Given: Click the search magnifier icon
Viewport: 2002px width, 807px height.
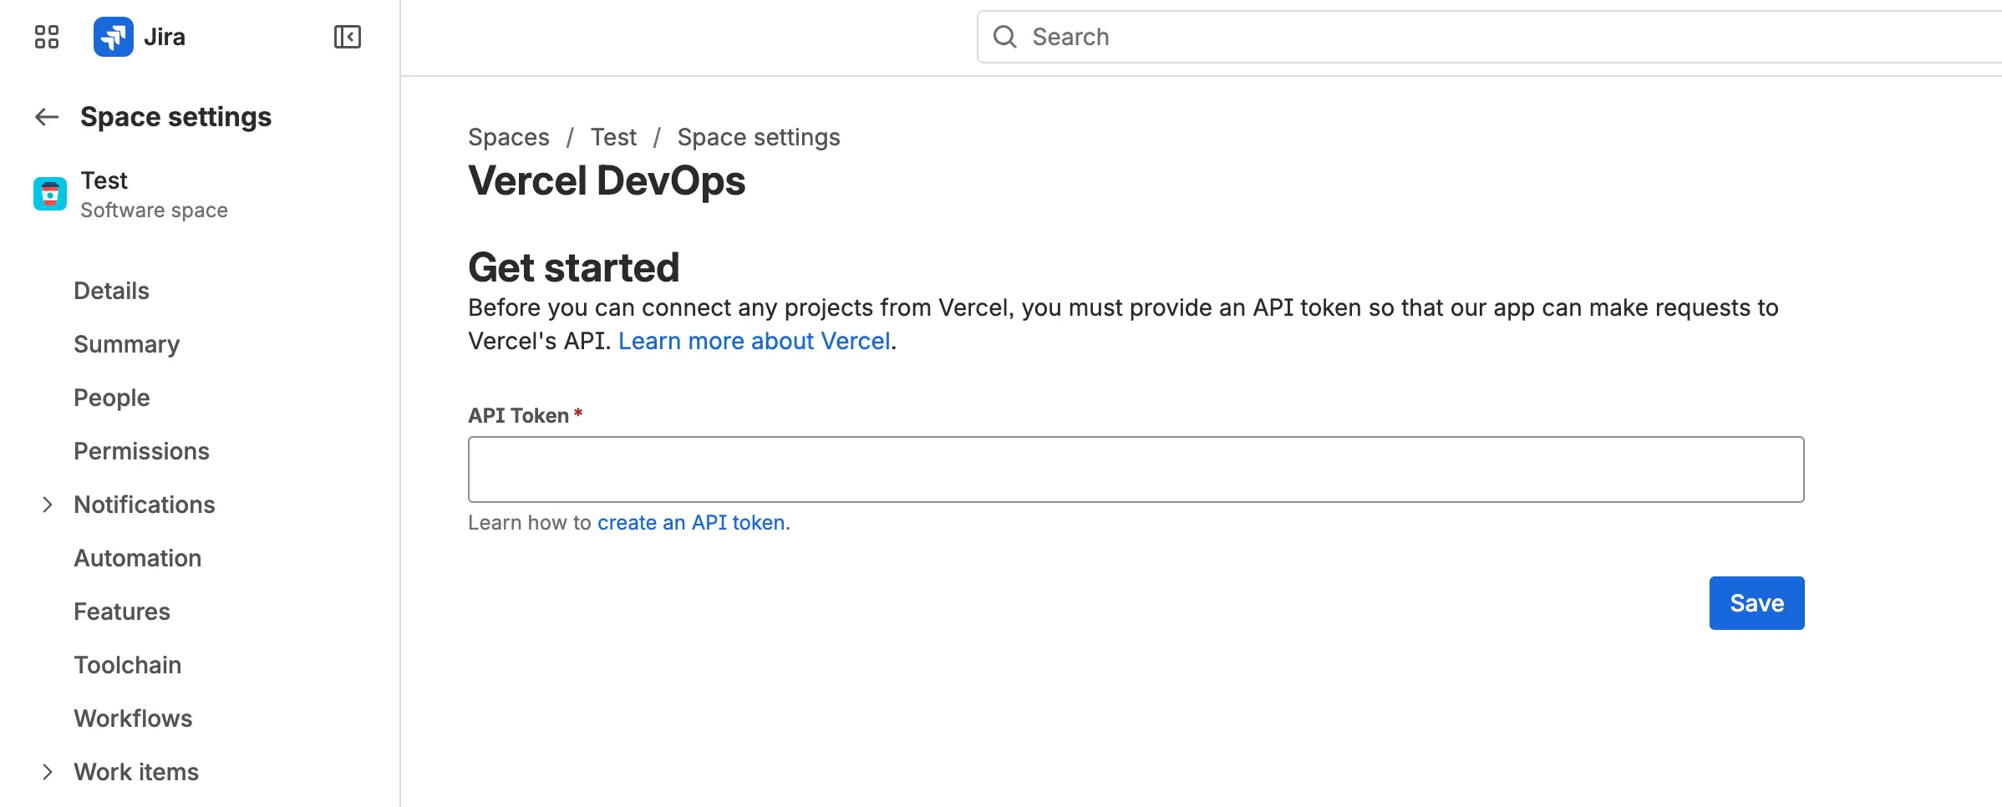Looking at the screenshot, I should click(1005, 37).
